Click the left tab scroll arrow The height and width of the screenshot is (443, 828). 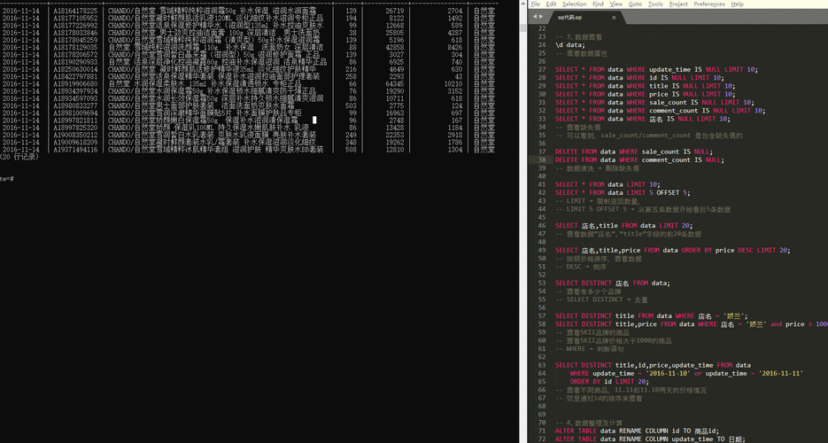(534, 18)
